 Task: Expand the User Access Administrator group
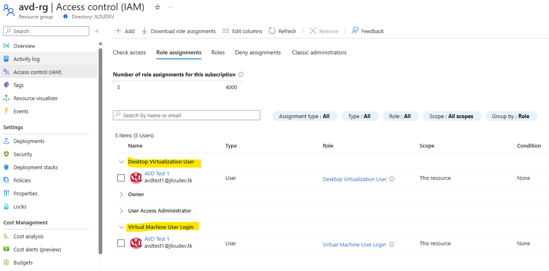coord(121,211)
